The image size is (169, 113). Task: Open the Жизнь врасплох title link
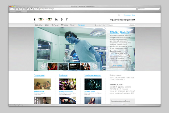[39, 91]
